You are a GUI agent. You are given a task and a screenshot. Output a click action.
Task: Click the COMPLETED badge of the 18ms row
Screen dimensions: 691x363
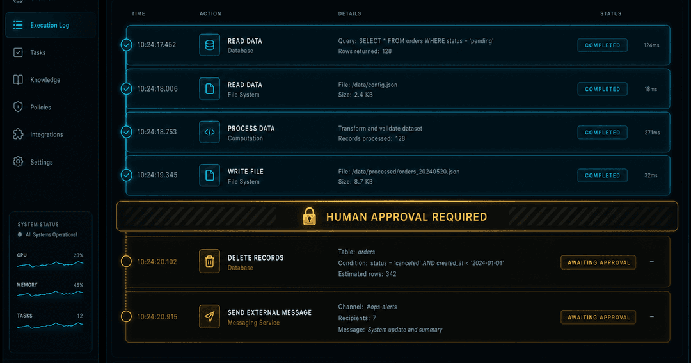tap(603, 89)
